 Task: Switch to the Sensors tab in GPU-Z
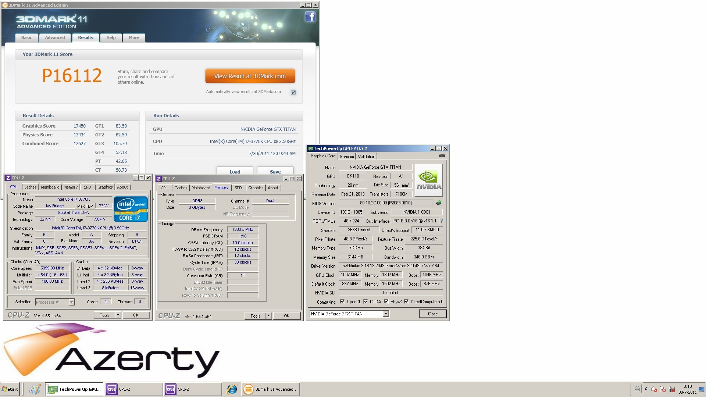[x=346, y=157]
